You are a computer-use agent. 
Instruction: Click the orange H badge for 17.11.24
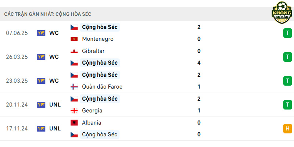tap(288, 129)
